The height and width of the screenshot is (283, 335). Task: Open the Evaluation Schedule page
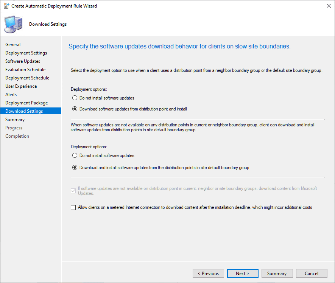tap(25, 70)
